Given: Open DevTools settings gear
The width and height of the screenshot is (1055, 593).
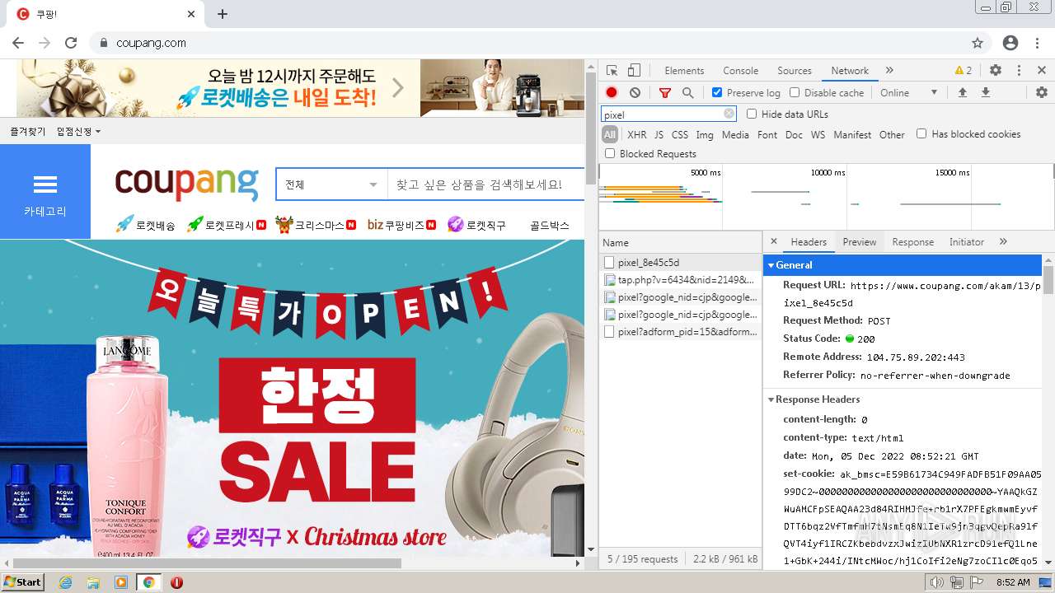Looking at the screenshot, I should [x=996, y=71].
